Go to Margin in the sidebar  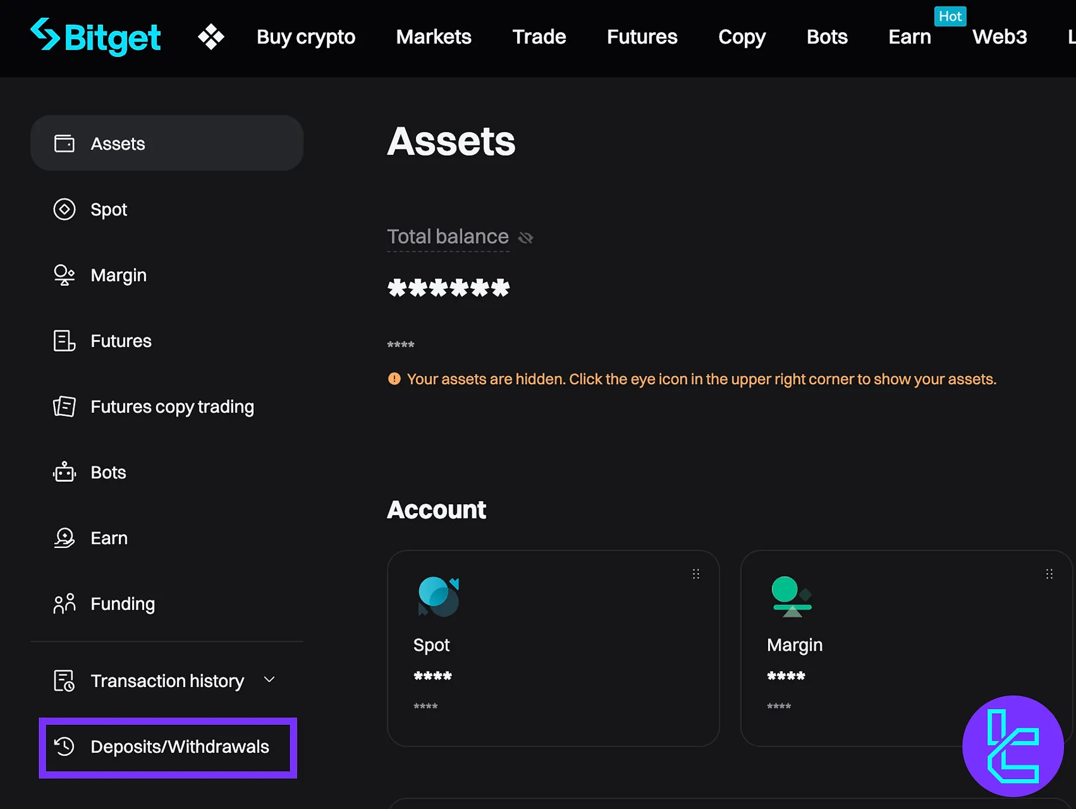tap(118, 275)
